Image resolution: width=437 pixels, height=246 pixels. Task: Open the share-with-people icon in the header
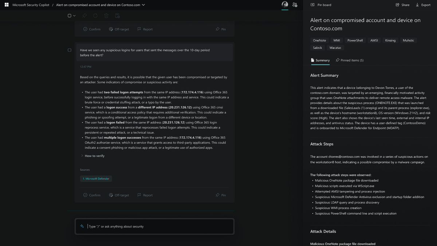click(x=295, y=5)
